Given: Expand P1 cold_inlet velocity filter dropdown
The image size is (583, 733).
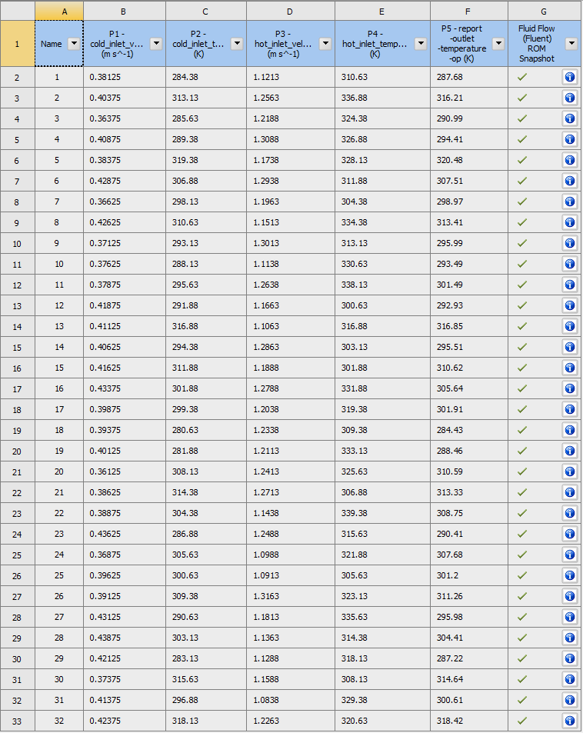Looking at the screenshot, I should coord(156,44).
